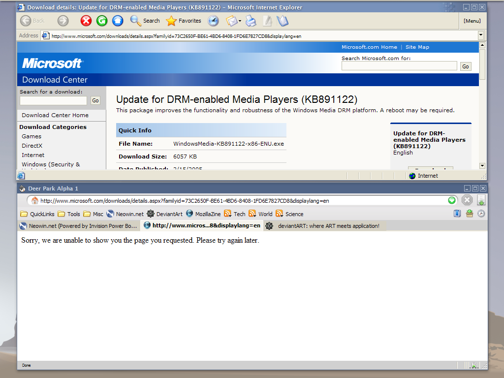Click the Deer Park Alpha 1 title icon
The width and height of the screenshot is (504, 378).
coord(22,189)
